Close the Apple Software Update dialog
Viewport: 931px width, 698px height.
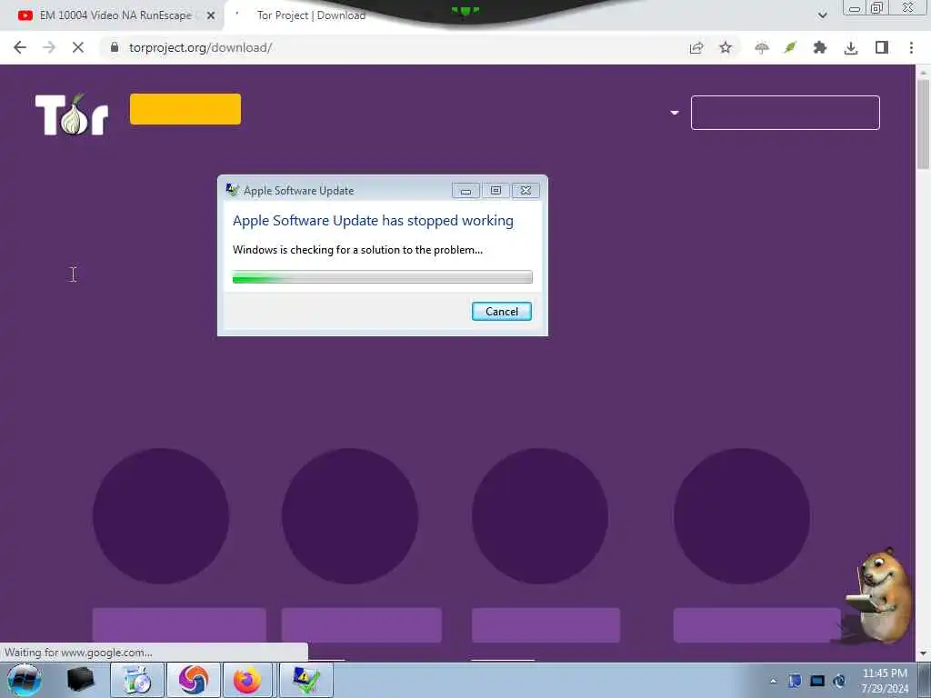click(526, 190)
